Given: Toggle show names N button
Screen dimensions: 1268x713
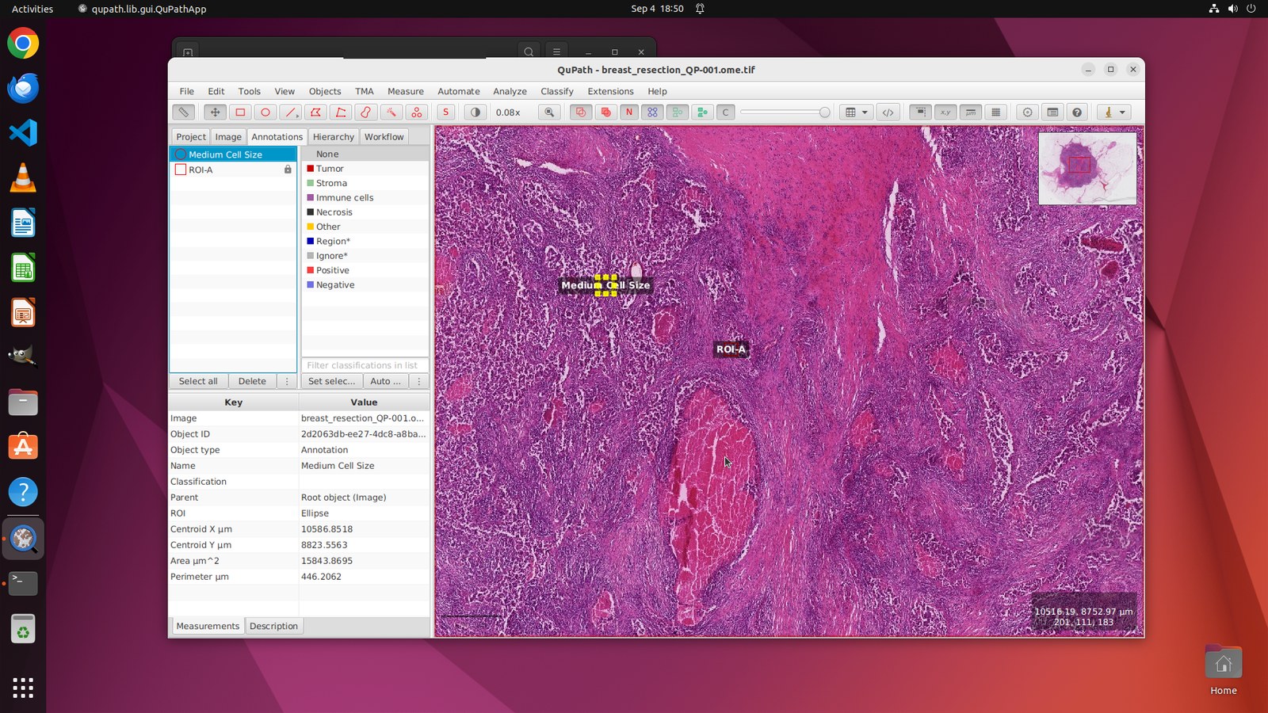Looking at the screenshot, I should [629, 112].
